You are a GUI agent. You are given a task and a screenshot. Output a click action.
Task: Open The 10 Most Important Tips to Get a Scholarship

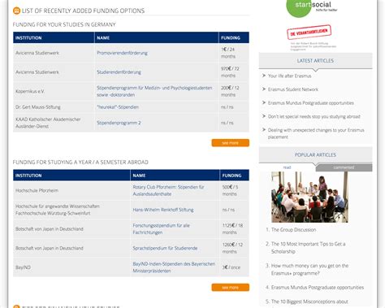[308, 248]
